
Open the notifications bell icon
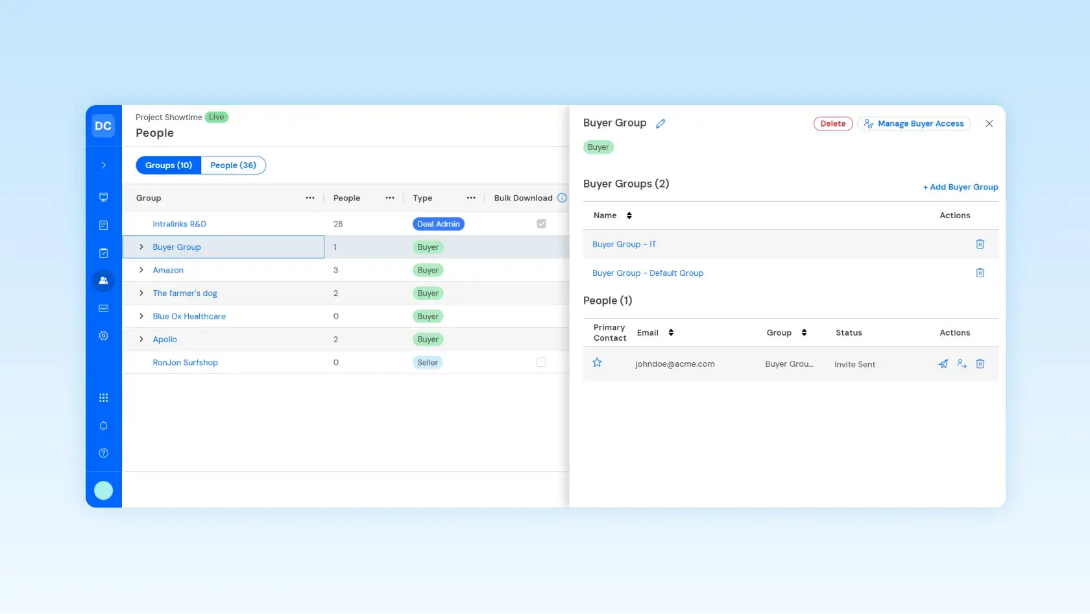(x=103, y=426)
